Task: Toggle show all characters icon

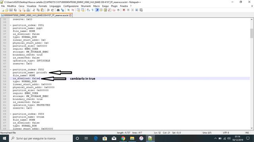Action: pyautogui.click(x=92, y=10)
